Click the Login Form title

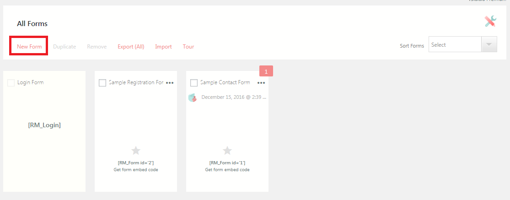31,82
